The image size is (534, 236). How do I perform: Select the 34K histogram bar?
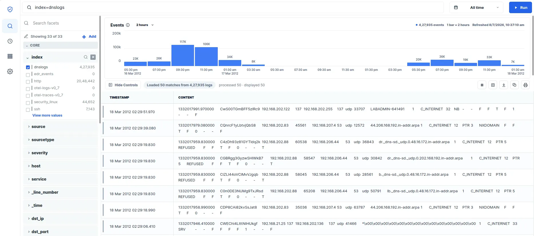[x=230, y=63]
